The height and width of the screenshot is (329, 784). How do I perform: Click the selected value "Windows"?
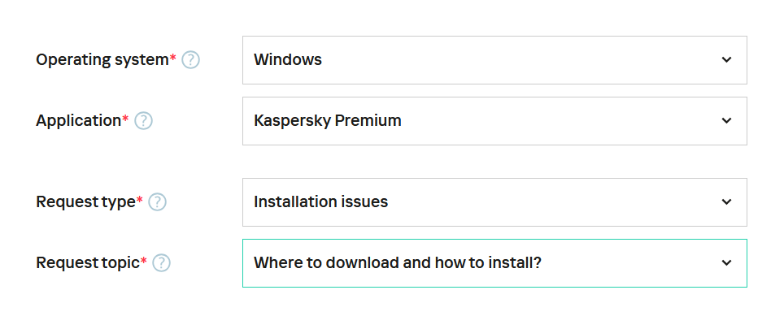click(288, 60)
